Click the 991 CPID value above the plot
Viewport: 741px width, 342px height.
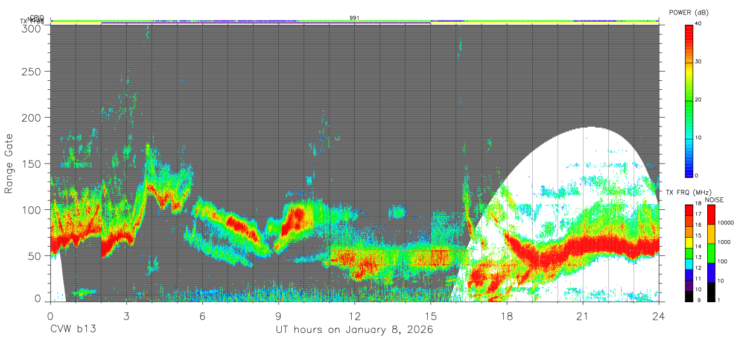355,18
